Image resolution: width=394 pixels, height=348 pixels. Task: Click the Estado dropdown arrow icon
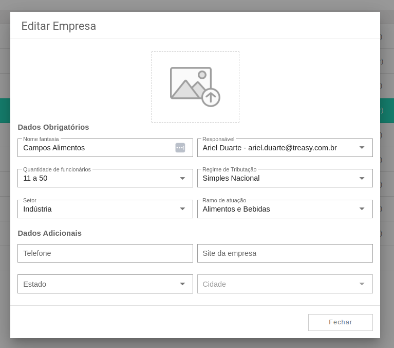[182, 284]
